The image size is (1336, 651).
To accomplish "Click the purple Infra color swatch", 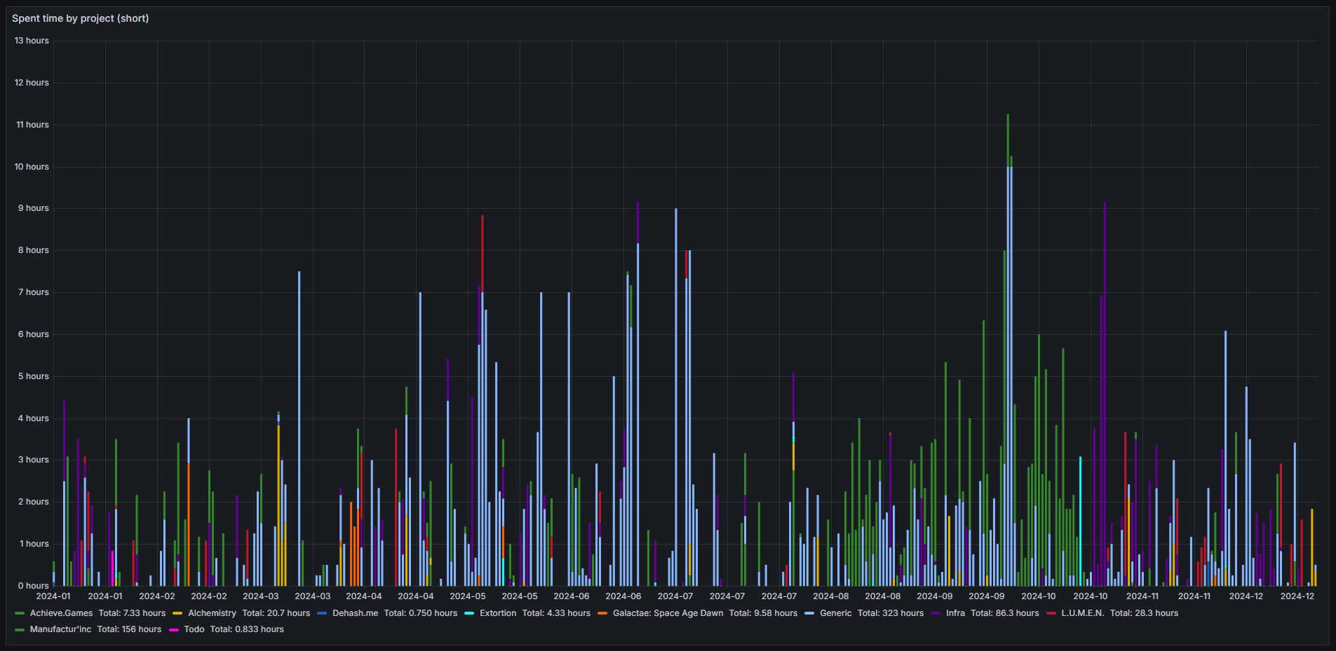I will coord(936,613).
